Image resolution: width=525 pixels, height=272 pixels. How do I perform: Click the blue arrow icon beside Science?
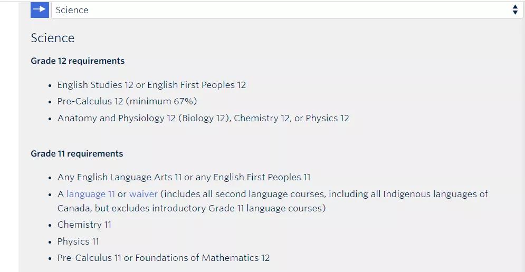[40, 9]
